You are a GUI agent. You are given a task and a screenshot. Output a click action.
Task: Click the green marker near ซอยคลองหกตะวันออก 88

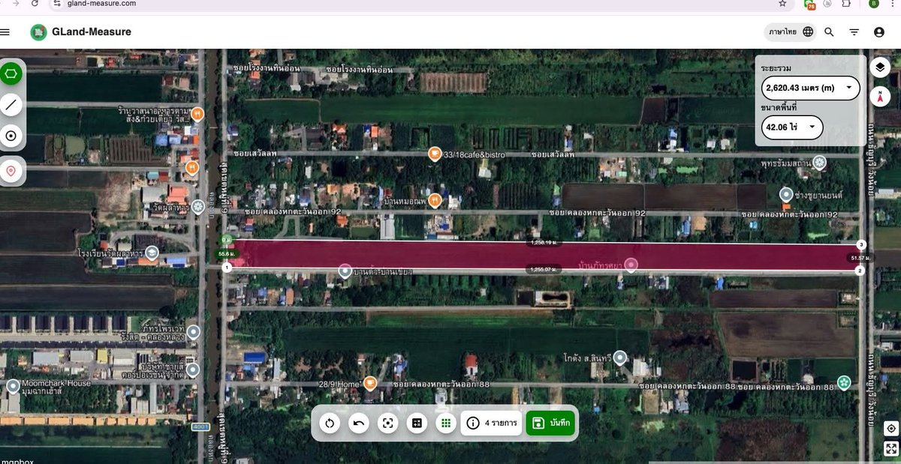(x=844, y=382)
